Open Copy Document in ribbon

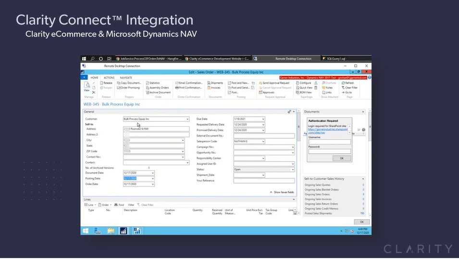click(x=129, y=83)
